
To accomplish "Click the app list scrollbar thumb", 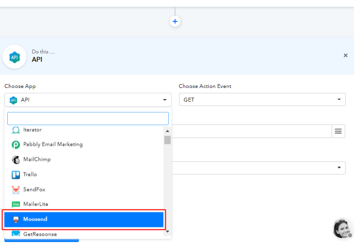I will [x=167, y=140].
